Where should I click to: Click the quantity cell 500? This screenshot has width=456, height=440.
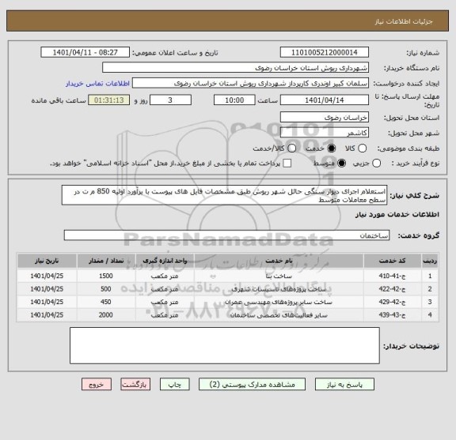pos(106,289)
